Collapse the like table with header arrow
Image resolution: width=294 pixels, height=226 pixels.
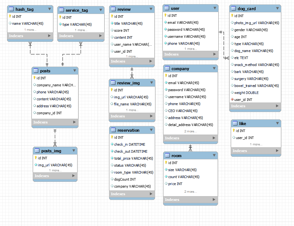point(277,123)
